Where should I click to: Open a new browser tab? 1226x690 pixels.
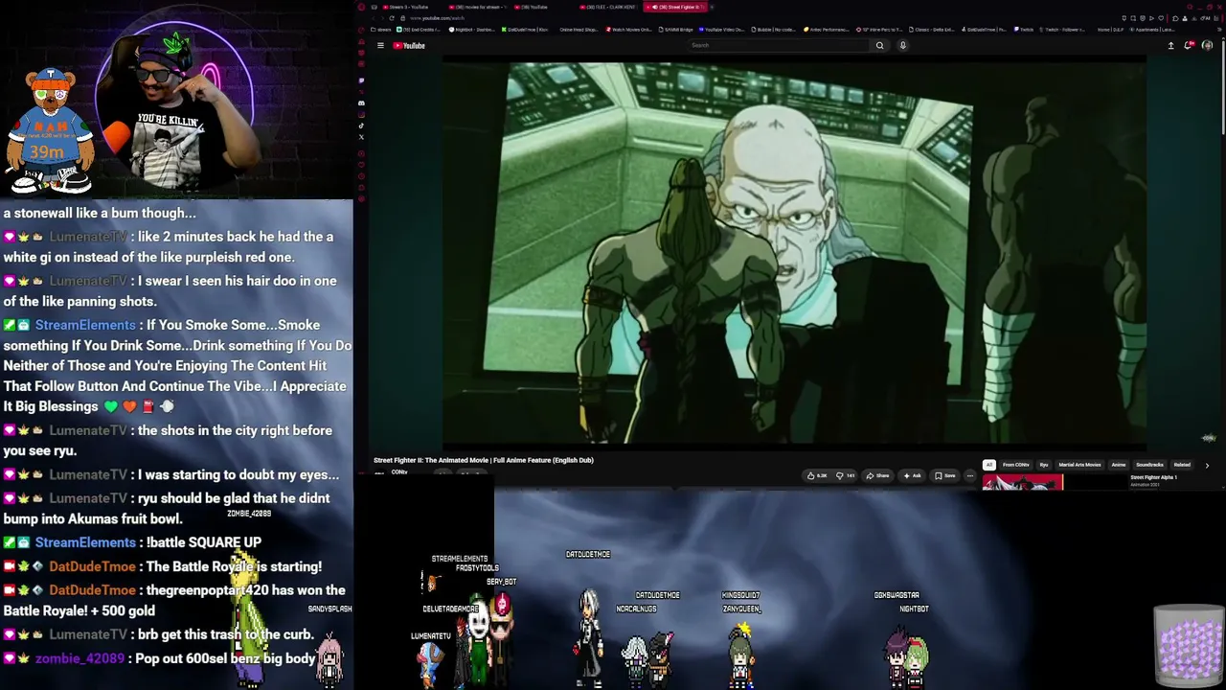(x=712, y=7)
